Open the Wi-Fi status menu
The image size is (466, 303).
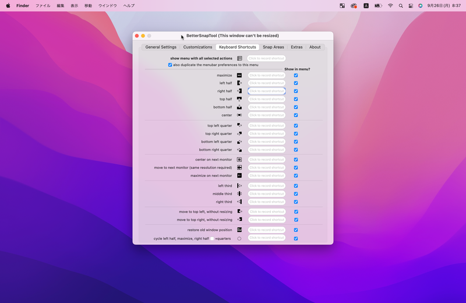tap(390, 6)
